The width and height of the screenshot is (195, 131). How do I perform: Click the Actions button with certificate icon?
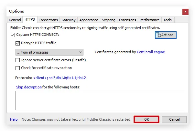[166, 35]
